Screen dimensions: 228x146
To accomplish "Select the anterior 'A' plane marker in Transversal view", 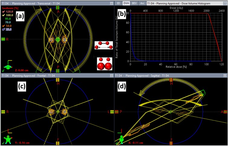I will point(58,11).
